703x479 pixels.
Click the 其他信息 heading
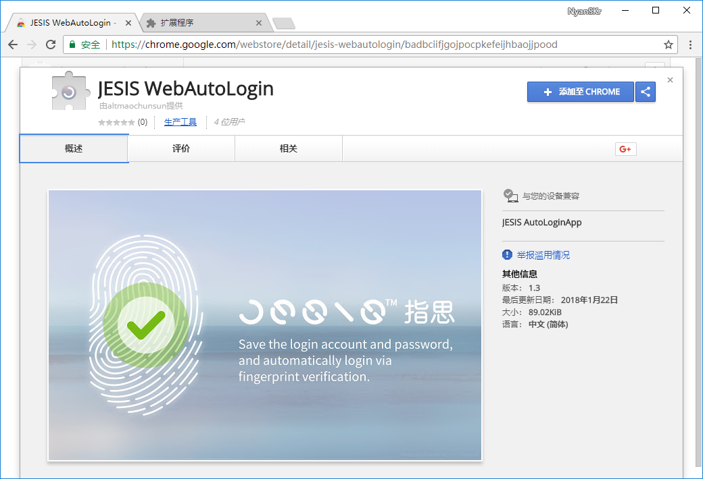(520, 274)
